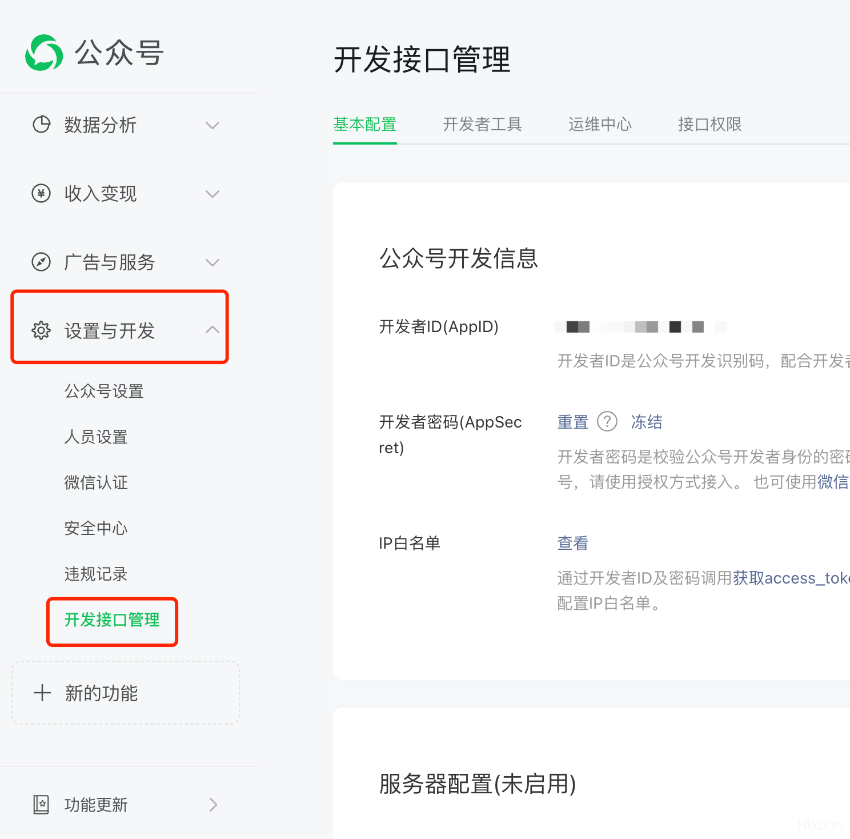Open 安全中心 in the sidebar

(96, 529)
